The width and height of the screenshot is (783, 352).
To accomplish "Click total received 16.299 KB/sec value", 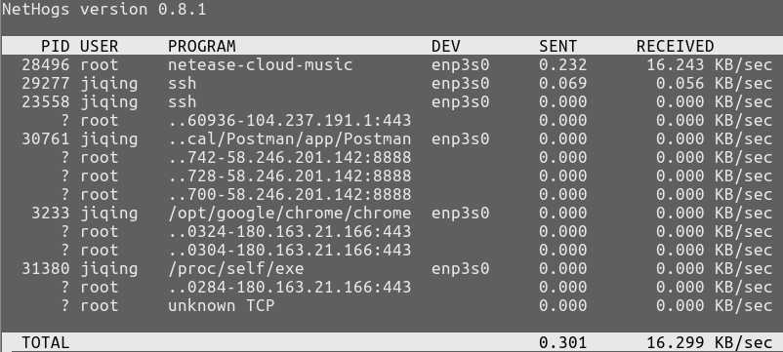I will coord(709,343).
